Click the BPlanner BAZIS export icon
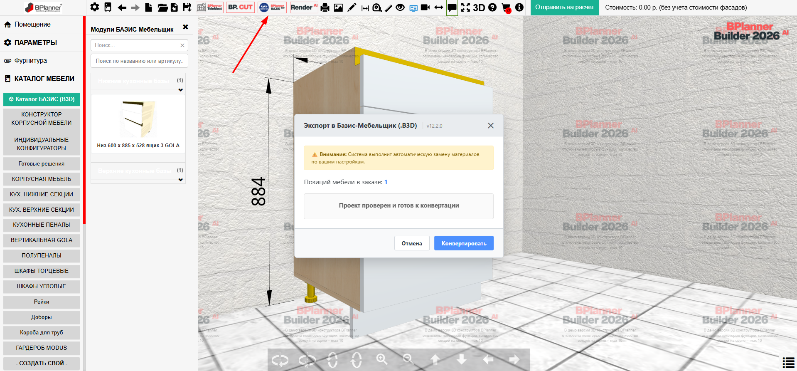Image resolution: width=797 pixels, height=371 pixels. click(272, 7)
